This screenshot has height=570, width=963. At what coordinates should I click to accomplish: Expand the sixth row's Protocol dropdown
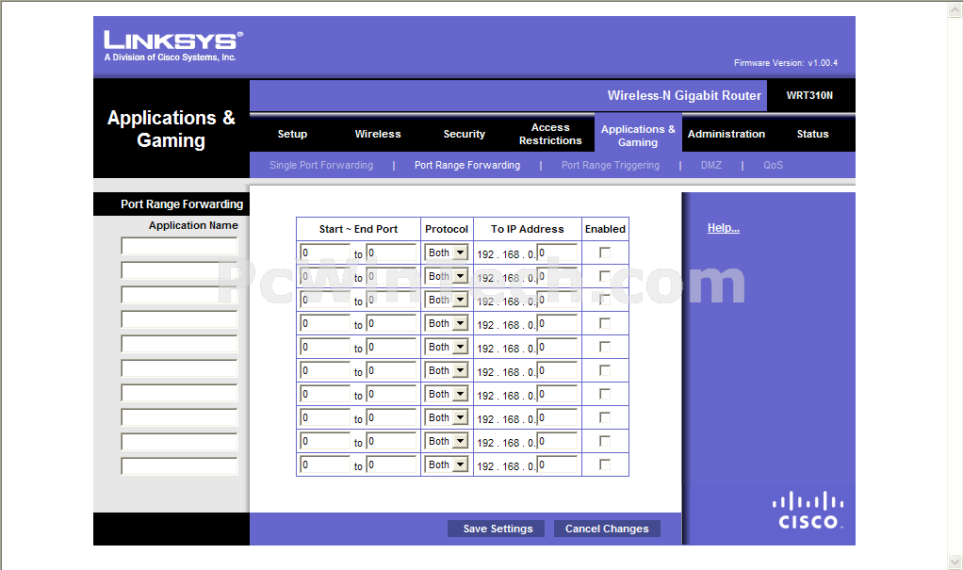pyautogui.click(x=447, y=370)
